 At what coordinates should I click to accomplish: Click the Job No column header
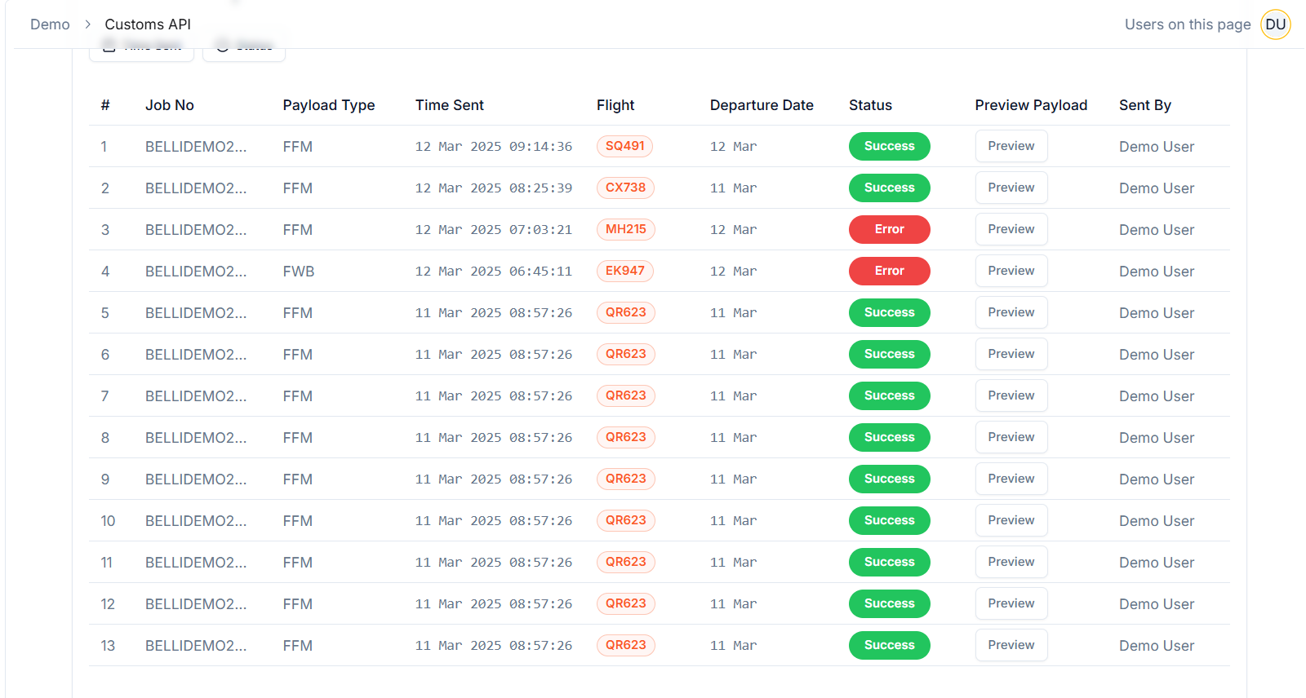[170, 105]
